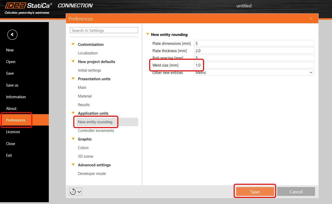Click the Presentation units heading
332x204 pixels.
94,79
